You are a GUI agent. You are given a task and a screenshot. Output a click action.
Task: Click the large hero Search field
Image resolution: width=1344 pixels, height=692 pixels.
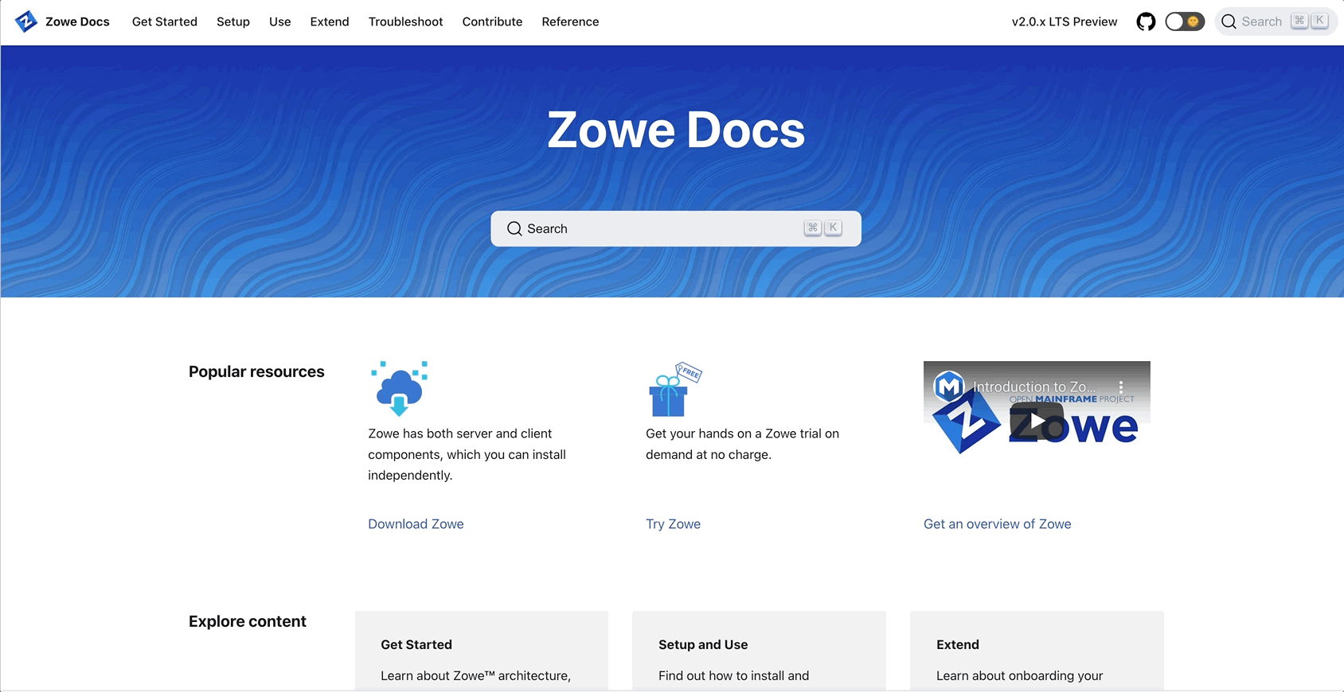coord(676,228)
